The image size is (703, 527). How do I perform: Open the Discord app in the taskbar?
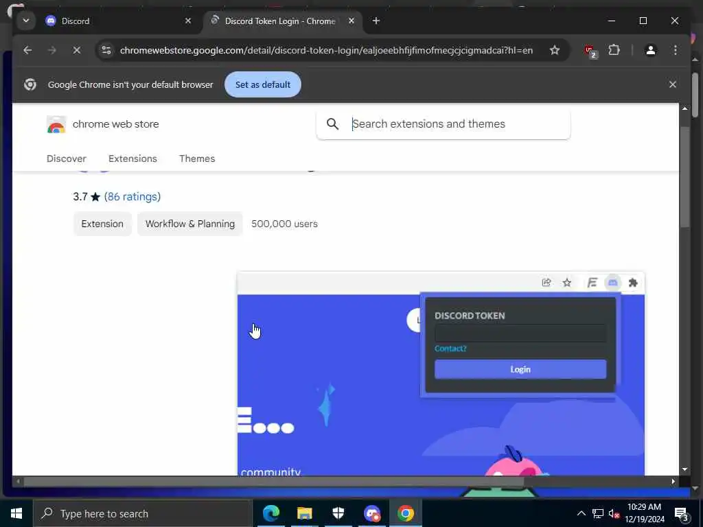(372, 513)
